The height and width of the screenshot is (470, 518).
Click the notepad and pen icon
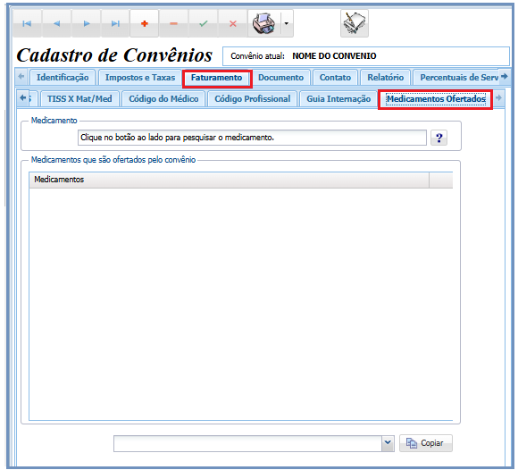tap(355, 23)
